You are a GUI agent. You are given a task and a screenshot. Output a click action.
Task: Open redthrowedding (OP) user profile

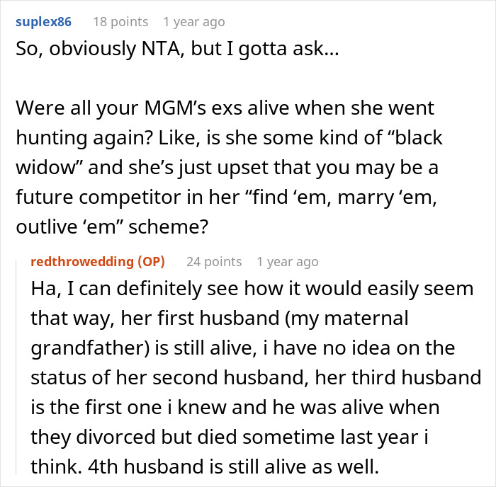point(98,262)
